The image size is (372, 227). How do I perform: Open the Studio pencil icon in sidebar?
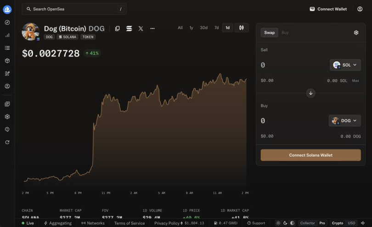coord(7,74)
